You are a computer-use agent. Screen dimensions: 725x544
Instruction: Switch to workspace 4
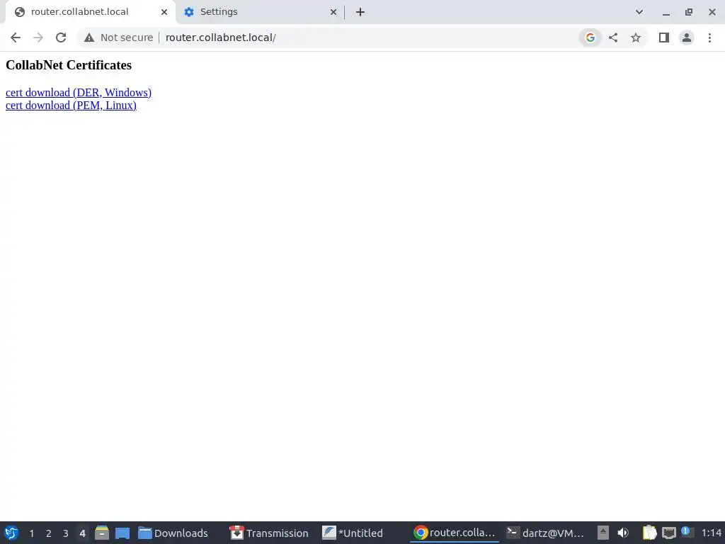point(82,533)
